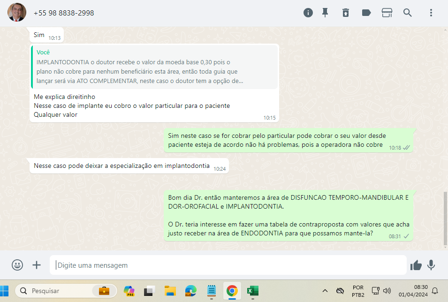
Task: Focus the 'Digite uma mensagem' input field
Action: point(228,265)
